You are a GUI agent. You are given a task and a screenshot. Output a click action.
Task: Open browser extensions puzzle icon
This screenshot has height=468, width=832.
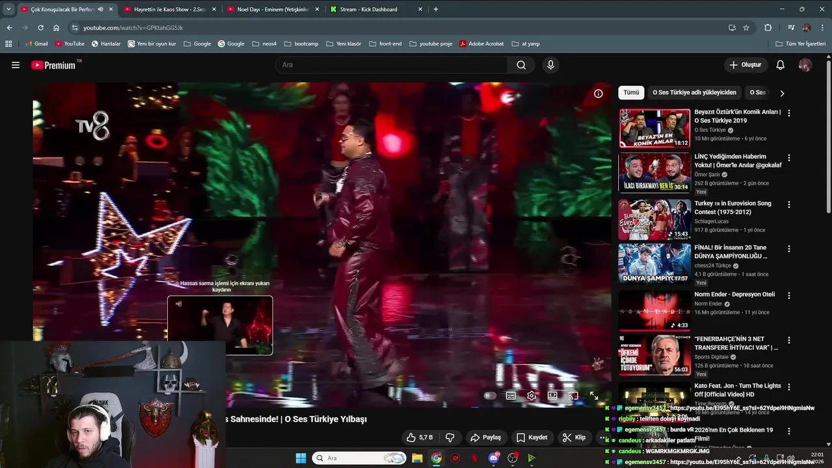(768, 28)
